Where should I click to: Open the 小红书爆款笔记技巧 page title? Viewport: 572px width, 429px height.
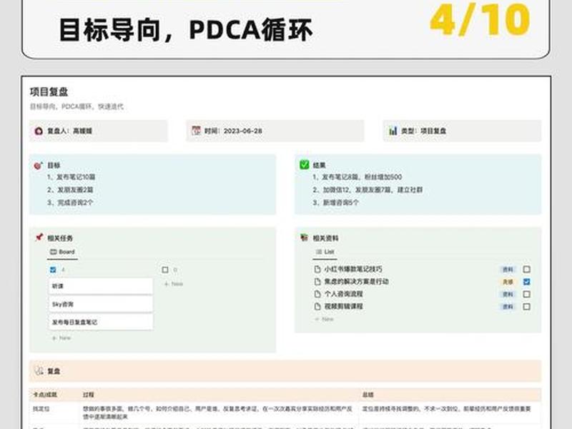coord(353,270)
